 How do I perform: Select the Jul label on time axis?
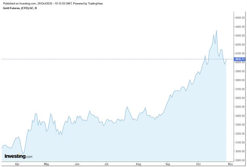point(106,164)
